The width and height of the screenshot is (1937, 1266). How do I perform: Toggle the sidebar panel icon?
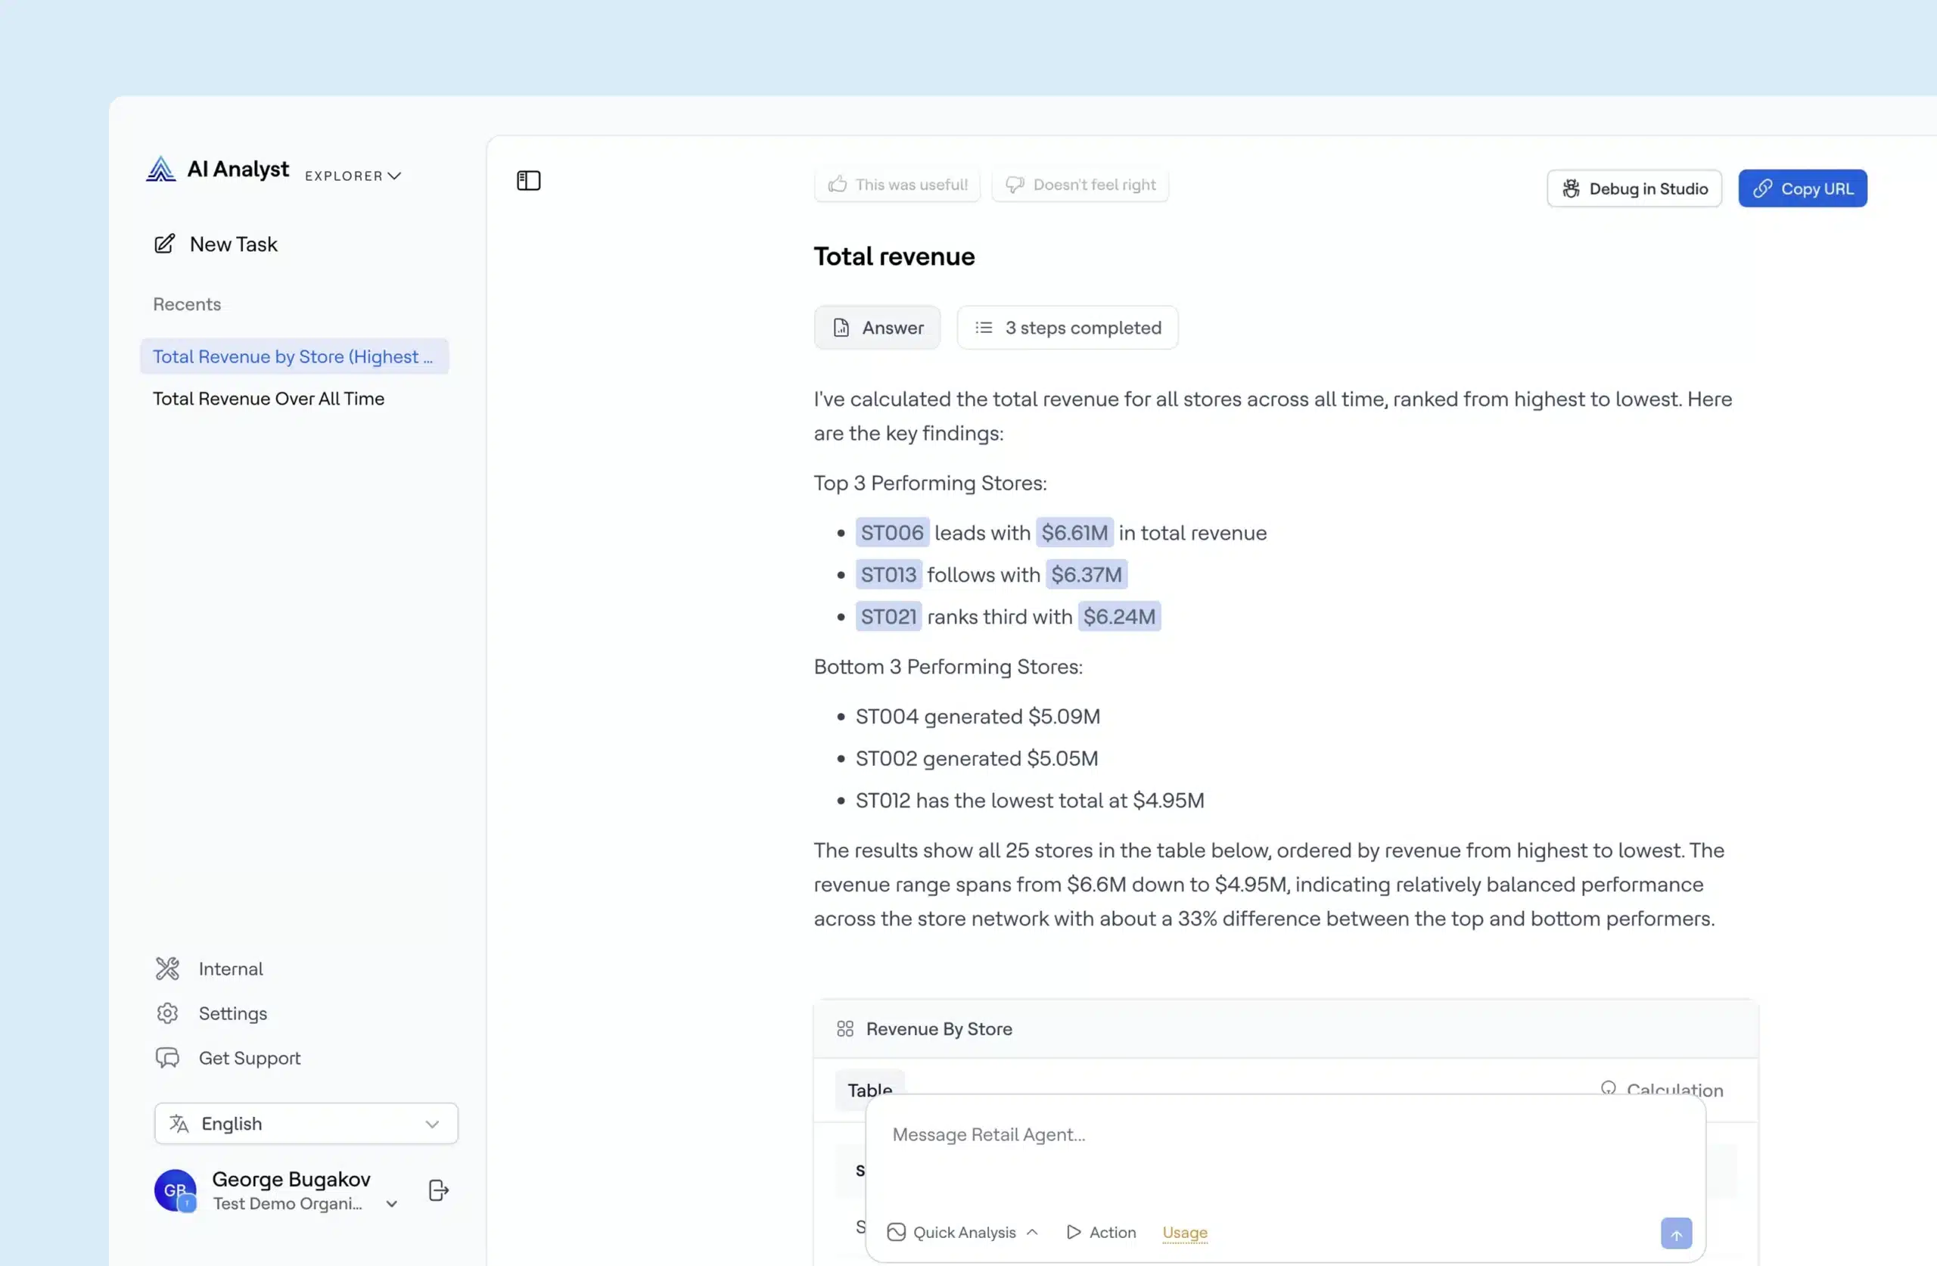click(528, 180)
